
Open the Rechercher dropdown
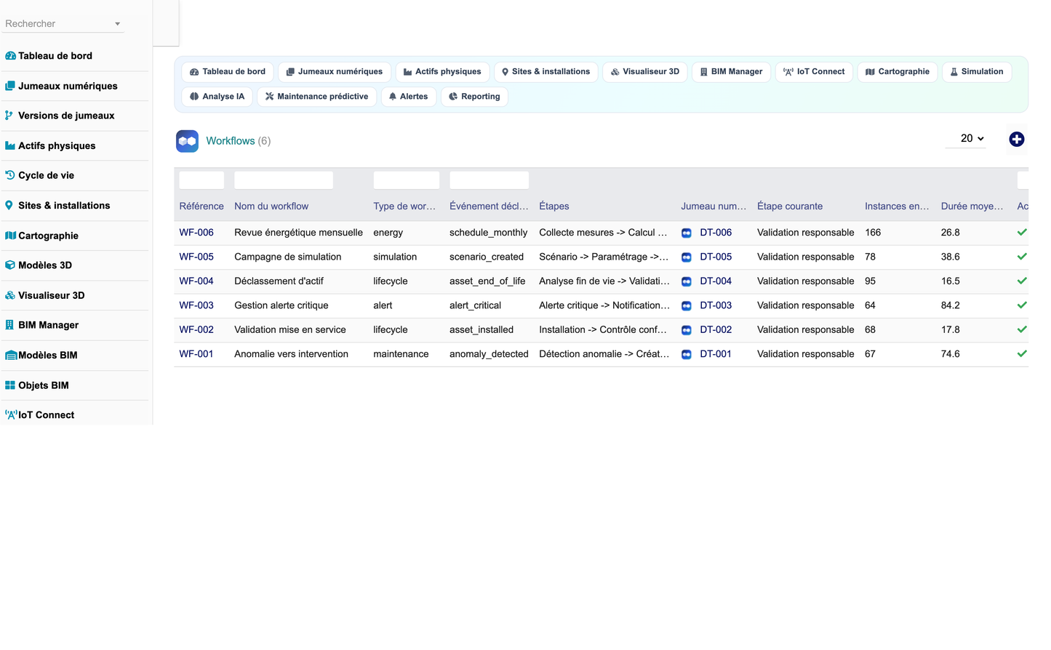(63, 24)
